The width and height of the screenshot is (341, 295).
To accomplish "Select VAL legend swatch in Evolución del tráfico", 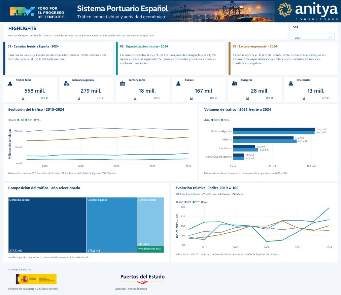I will click(35, 120).
